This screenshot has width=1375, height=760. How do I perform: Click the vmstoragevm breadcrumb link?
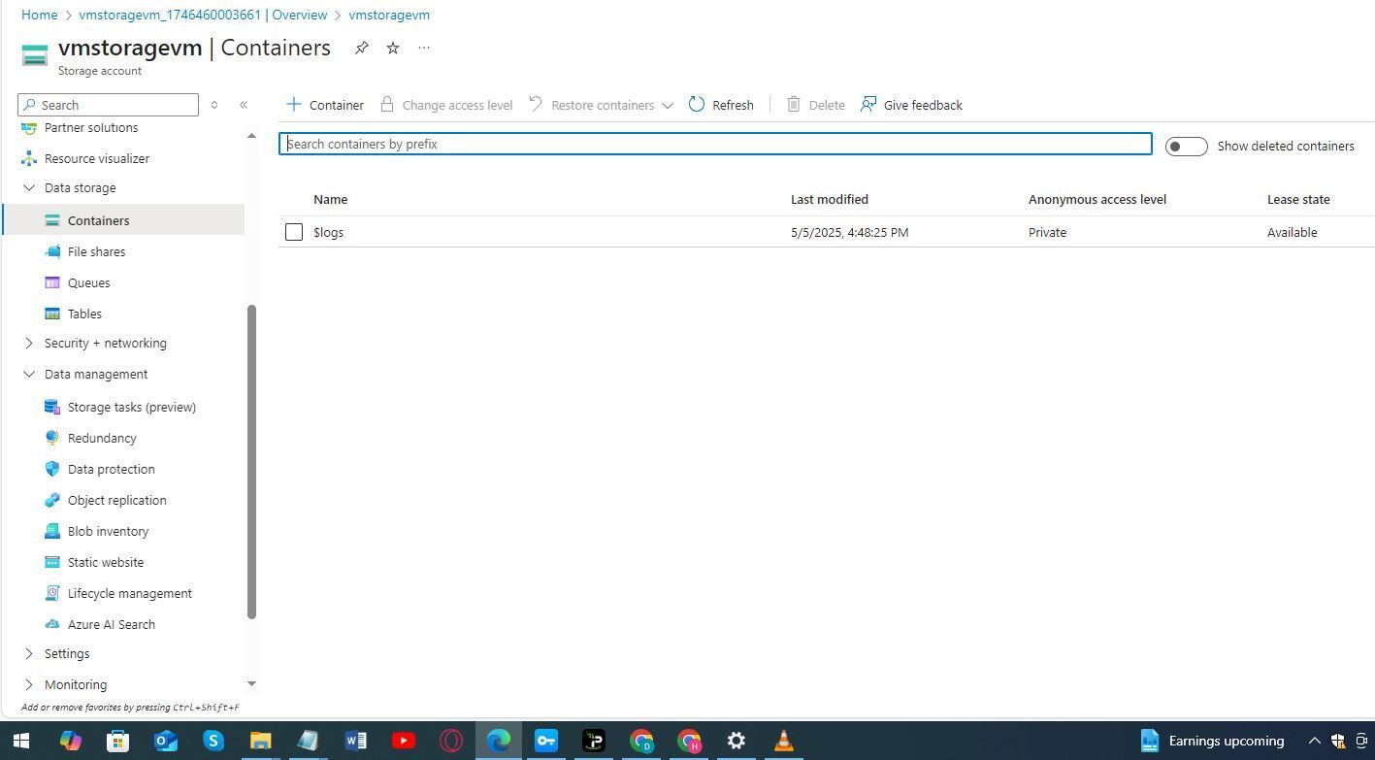tap(389, 15)
